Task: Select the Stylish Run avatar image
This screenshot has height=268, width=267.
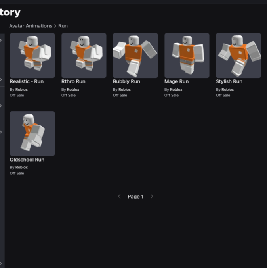Action: [x=238, y=55]
